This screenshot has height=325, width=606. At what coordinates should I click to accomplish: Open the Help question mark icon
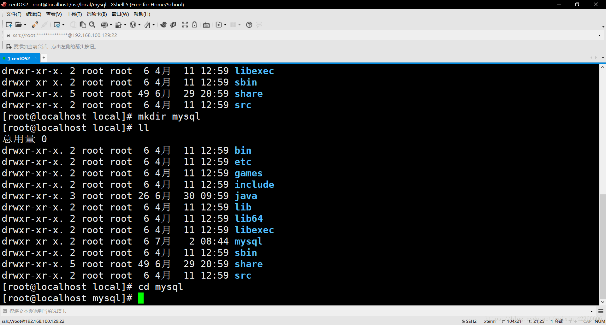(249, 25)
